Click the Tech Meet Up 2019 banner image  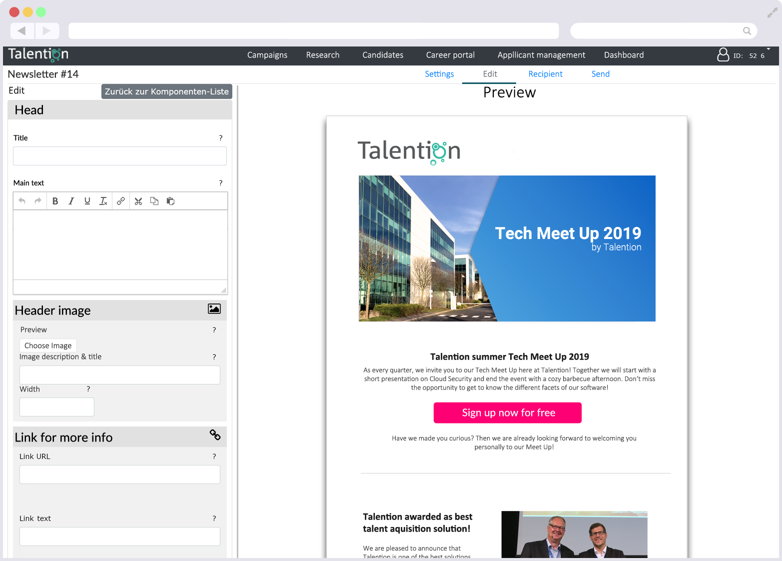coord(507,248)
